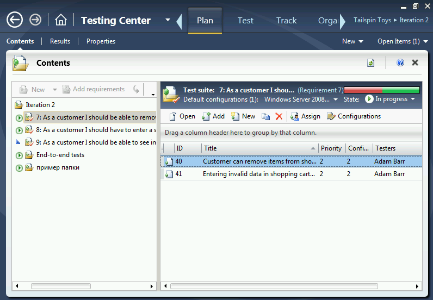
Task: Click right arrow of tree scrollbar
Action: pyautogui.click(x=152, y=286)
